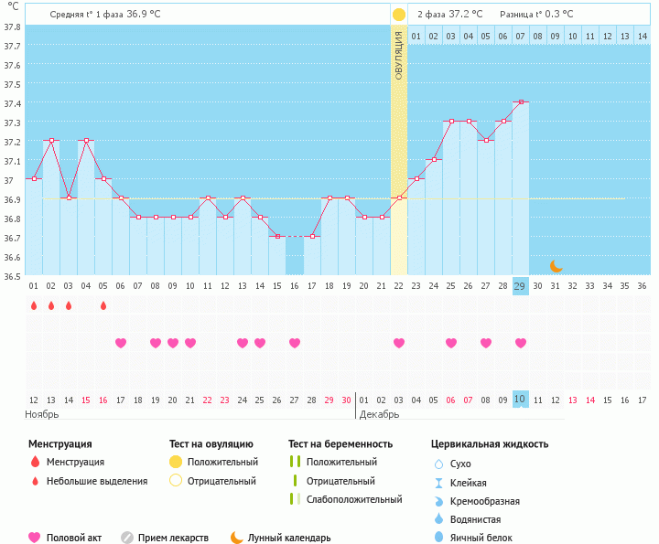Click the 37.4 temperature point on the graph

coord(521,101)
